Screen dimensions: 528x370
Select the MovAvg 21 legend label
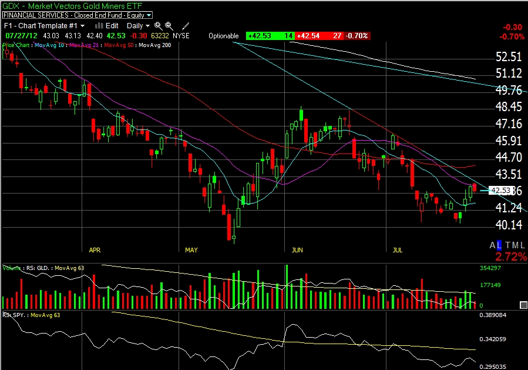point(84,45)
